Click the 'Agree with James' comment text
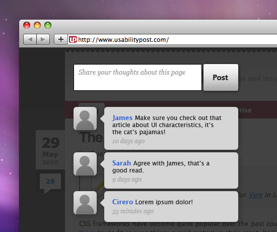 click(161, 167)
